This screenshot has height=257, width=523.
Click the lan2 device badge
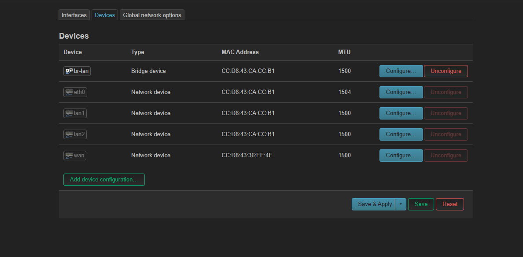tap(75, 134)
